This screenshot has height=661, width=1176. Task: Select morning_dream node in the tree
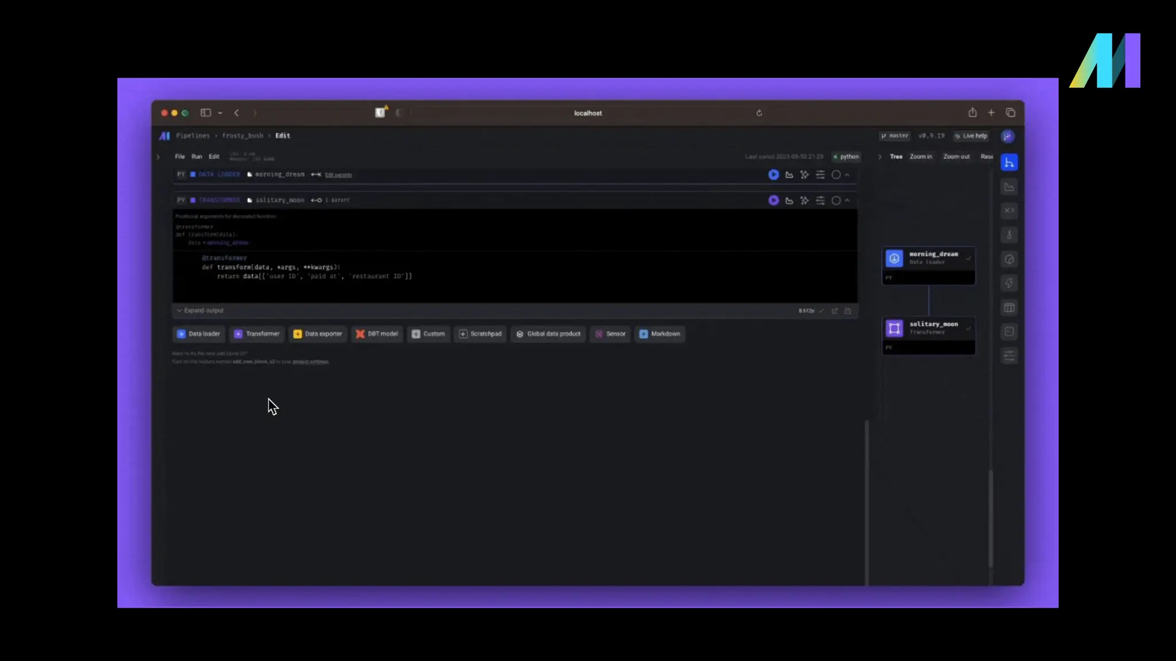pos(928,258)
